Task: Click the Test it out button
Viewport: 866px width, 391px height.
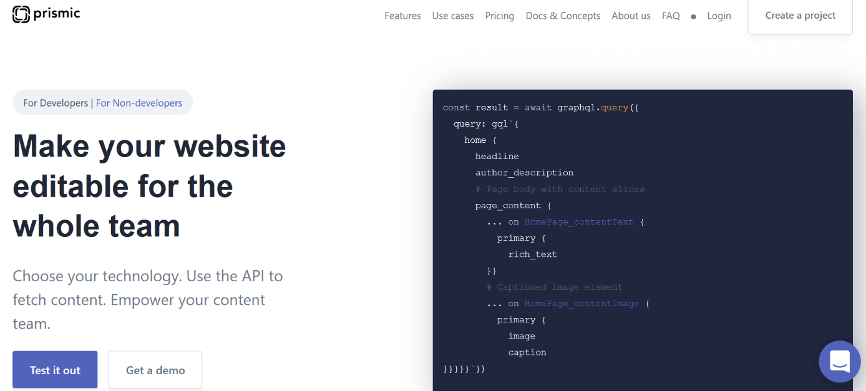Action: tap(55, 370)
